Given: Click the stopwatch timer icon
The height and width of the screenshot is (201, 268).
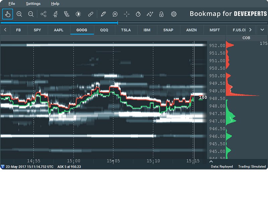Looking at the screenshot, I should coord(139,14).
